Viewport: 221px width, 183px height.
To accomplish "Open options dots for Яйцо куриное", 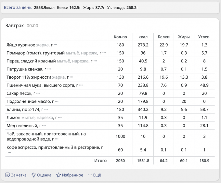I will [56, 45].
